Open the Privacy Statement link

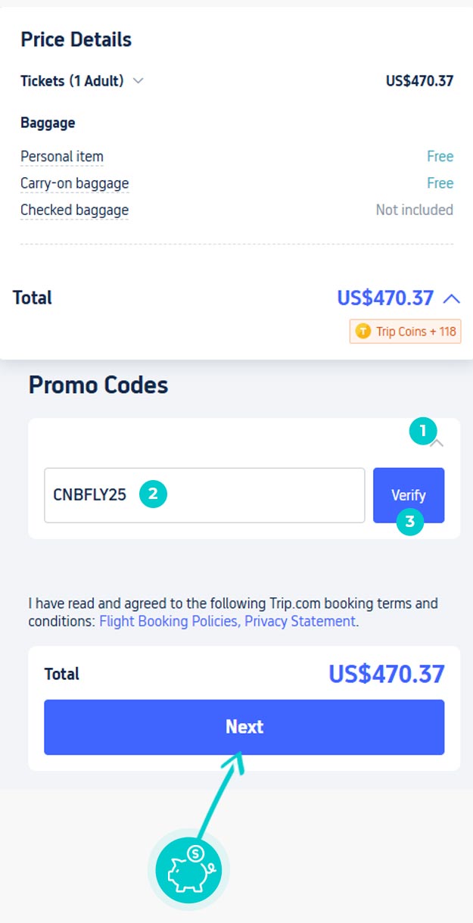[300, 621]
